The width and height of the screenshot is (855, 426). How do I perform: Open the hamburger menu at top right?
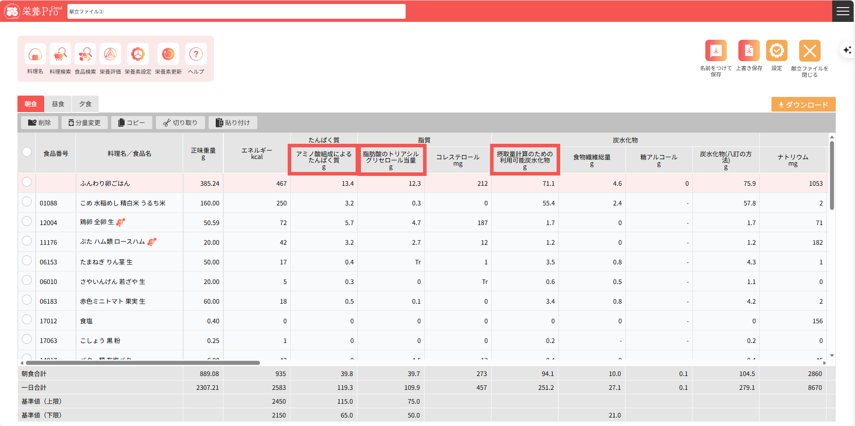point(842,11)
